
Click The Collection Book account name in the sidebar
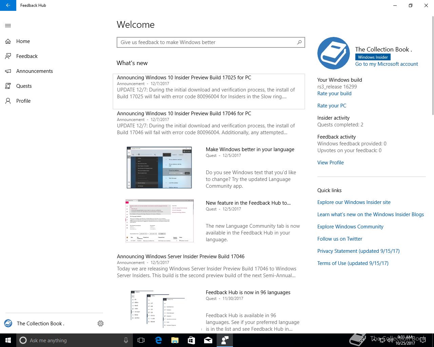pyautogui.click(x=41, y=323)
